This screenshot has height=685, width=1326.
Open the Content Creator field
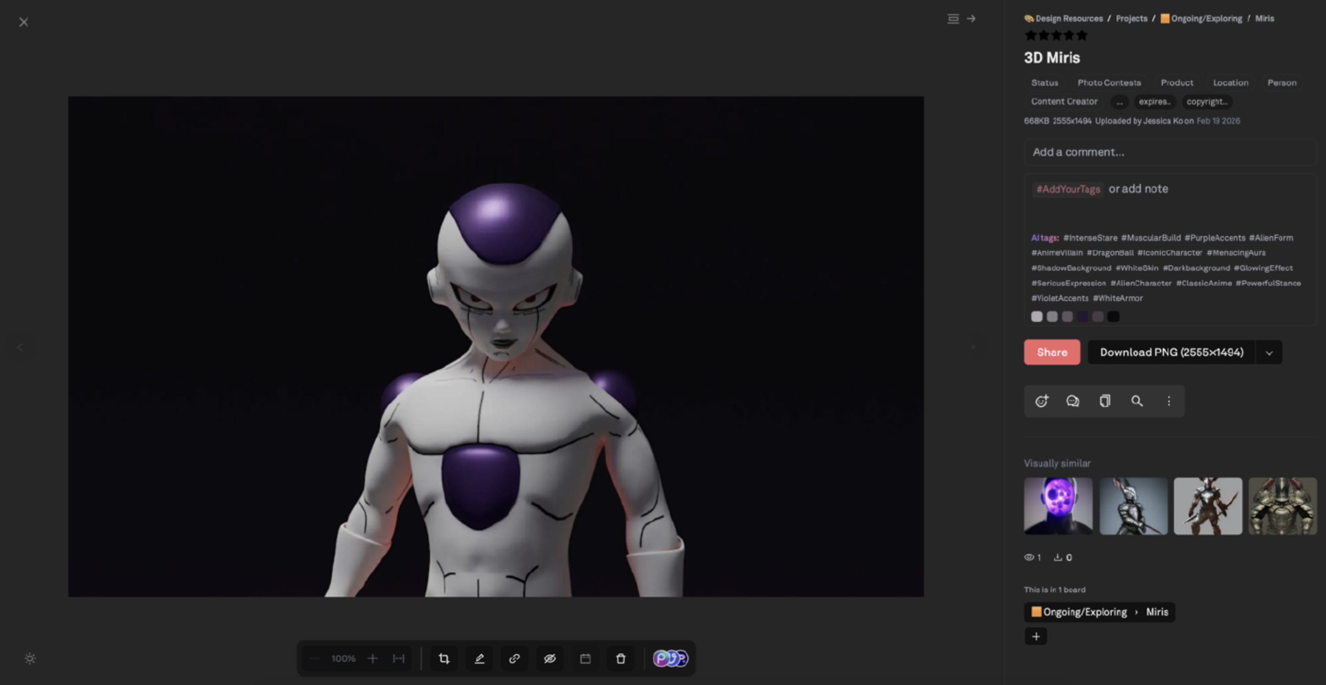[1064, 102]
